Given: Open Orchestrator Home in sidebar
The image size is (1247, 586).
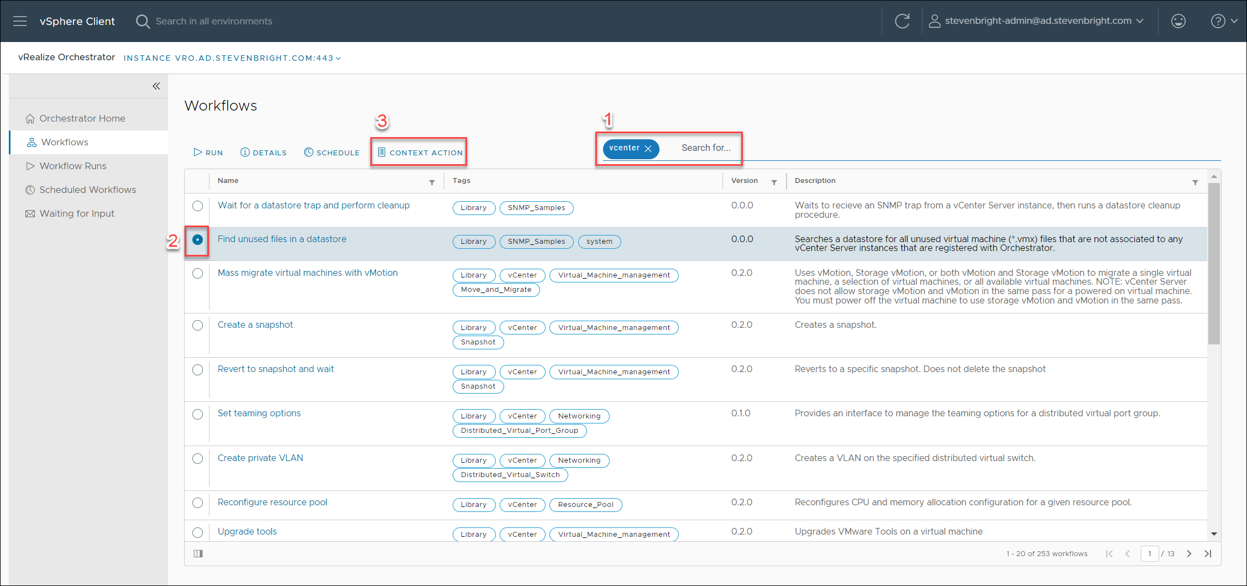Looking at the screenshot, I should pyautogui.click(x=88, y=118).
